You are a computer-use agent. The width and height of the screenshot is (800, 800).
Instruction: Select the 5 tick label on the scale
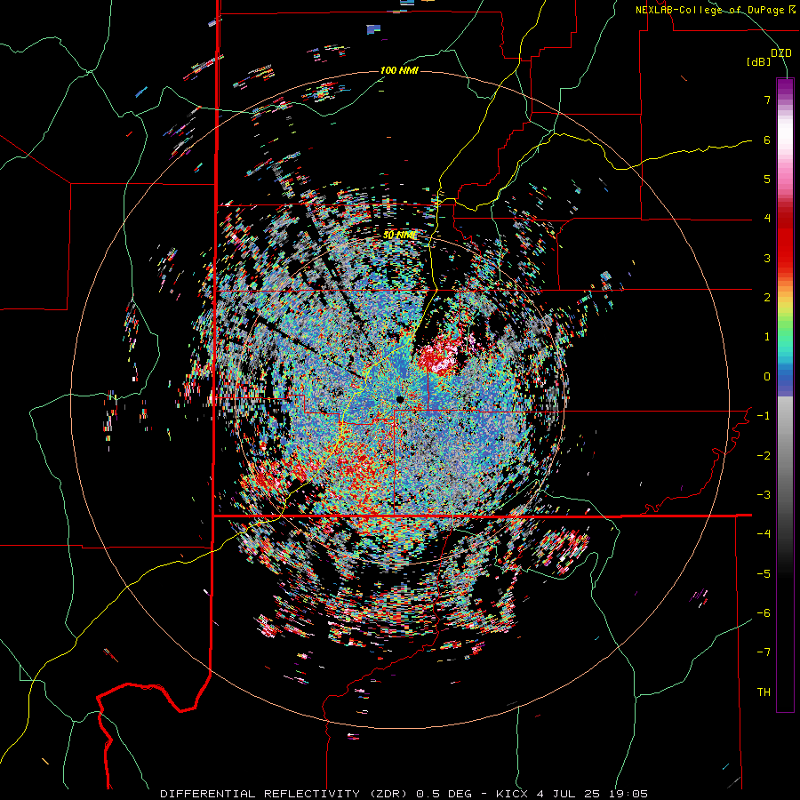click(x=767, y=179)
